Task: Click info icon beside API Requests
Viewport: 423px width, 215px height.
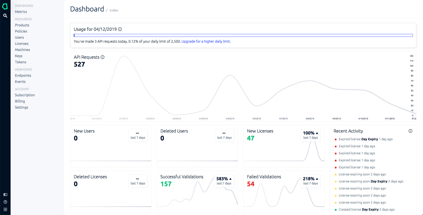Action: (x=103, y=57)
